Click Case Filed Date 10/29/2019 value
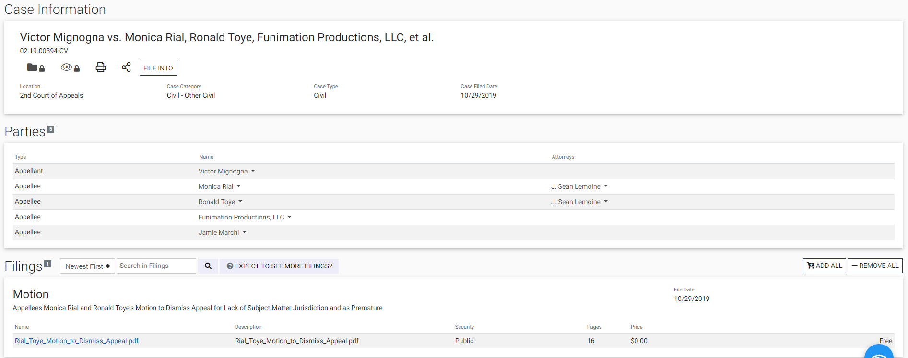The image size is (908, 358). (479, 95)
